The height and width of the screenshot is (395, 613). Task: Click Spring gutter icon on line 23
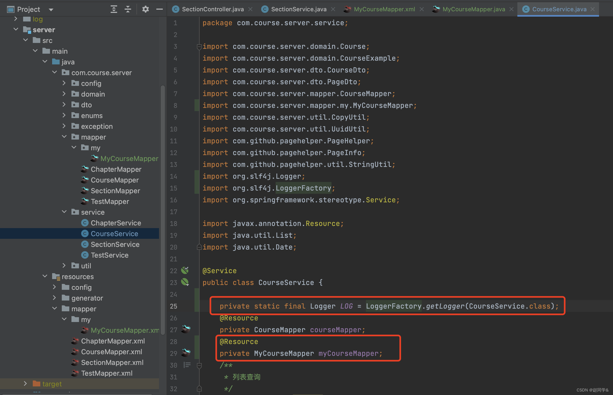[x=185, y=282]
